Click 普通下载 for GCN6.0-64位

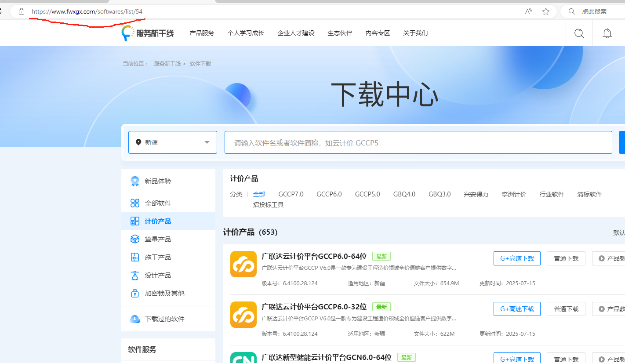[x=566, y=358]
